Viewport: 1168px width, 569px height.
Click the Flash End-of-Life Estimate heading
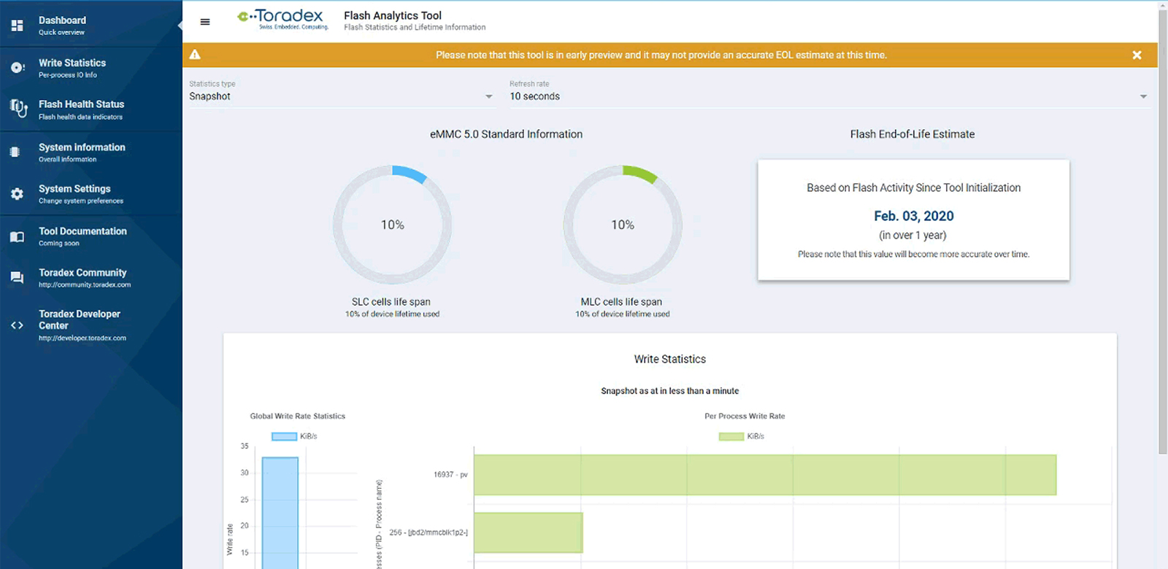pos(912,134)
